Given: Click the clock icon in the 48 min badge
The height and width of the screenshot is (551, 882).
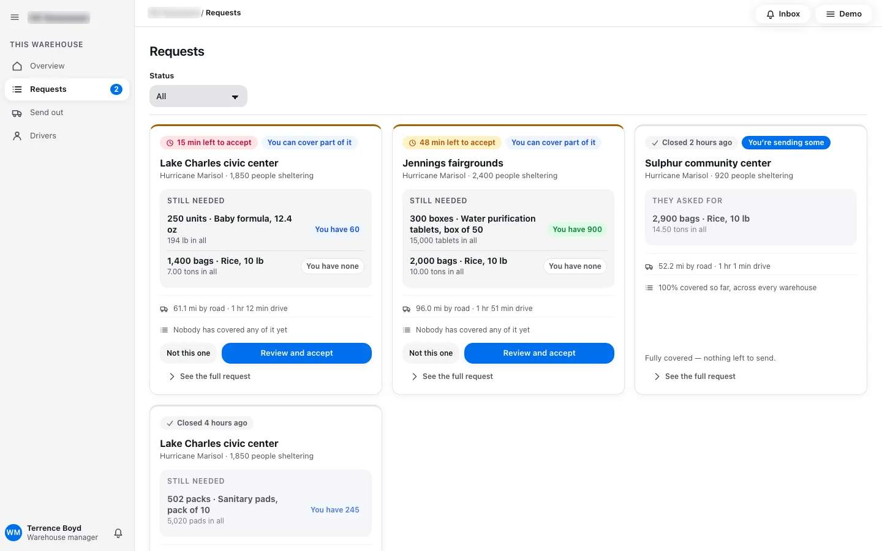Looking at the screenshot, I should (413, 143).
